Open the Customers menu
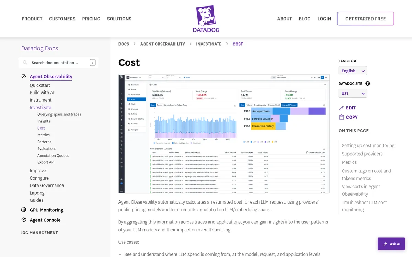Image resolution: width=412 pixels, height=257 pixels. (x=62, y=19)
